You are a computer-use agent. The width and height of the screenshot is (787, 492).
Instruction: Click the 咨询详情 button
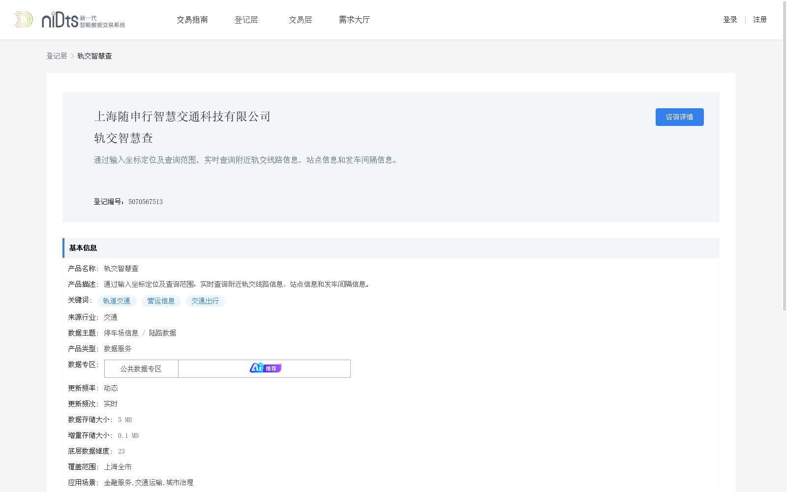point(679,117)
